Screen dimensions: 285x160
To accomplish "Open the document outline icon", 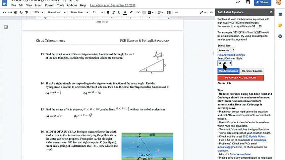I will coord(6,27).
